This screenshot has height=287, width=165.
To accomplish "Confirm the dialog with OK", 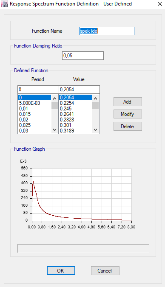I will pos(61,270).
